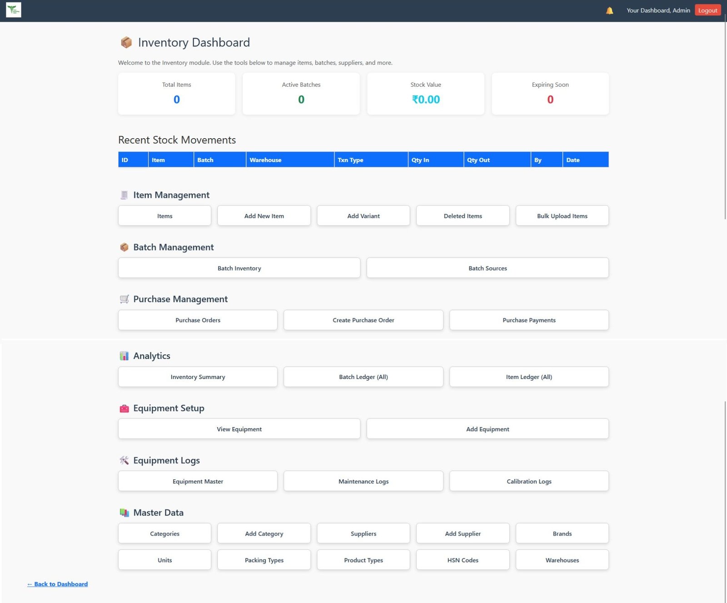Click the Equipment Logs tools icon

pyautogui.click(x=124, y=460)
